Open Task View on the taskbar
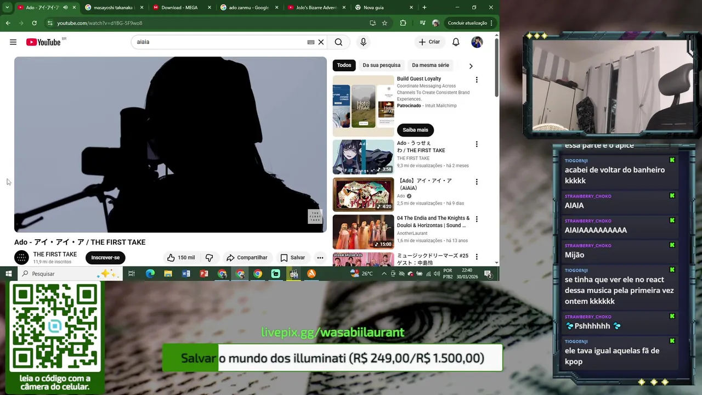702x395 pixels. coord(132,274)
